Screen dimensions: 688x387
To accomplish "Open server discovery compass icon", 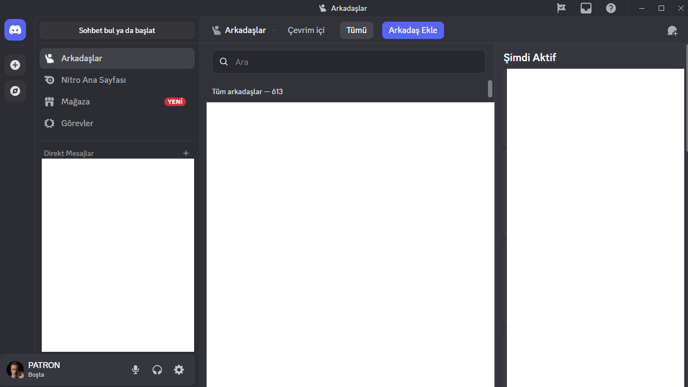I will [15, 91].
